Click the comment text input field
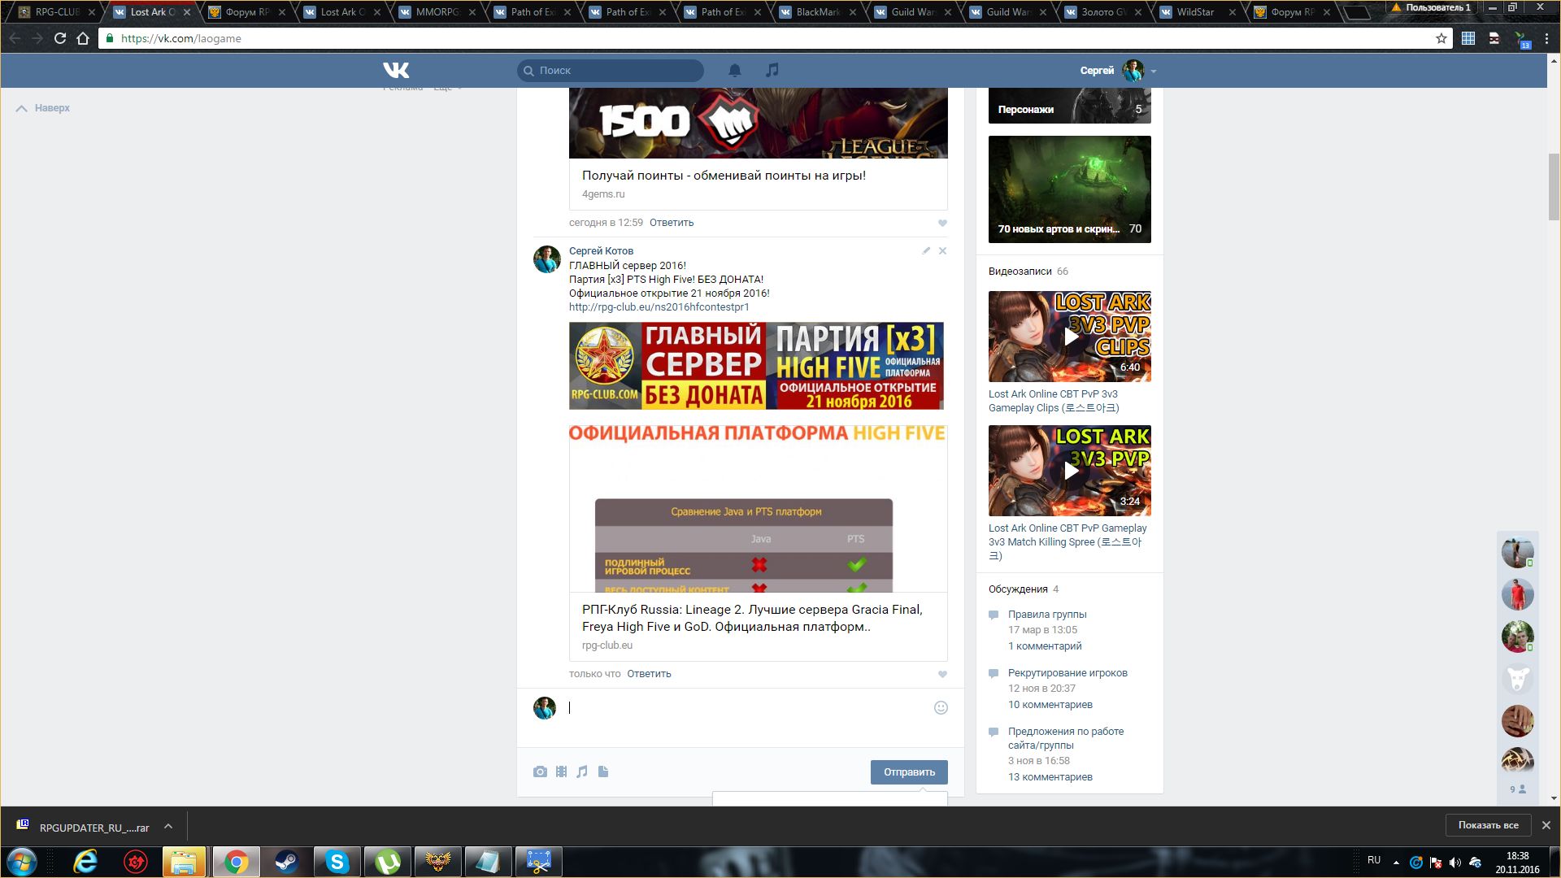Image resolution: width=1561 pixels, height=878 pixels. [748, 708]
